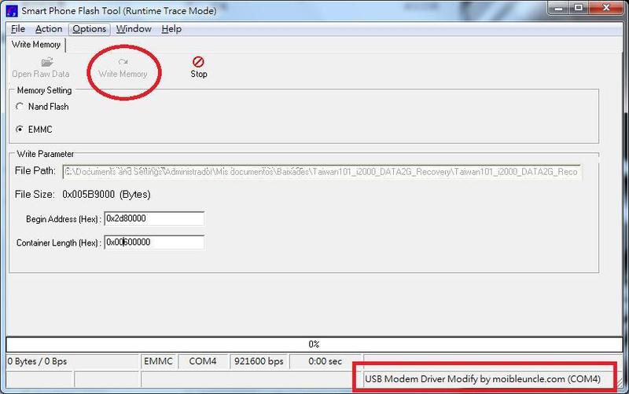Click the EMMC status bar entry
Image resolution: width=629 pixels, height=394 pixels.
point(158,361)
